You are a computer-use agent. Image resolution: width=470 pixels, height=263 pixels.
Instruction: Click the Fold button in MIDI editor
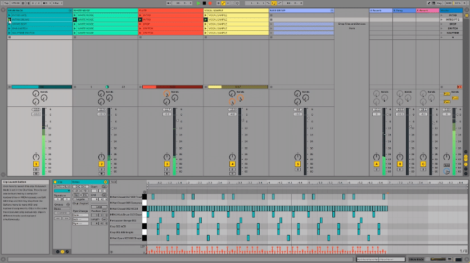[x=114, y=182]
